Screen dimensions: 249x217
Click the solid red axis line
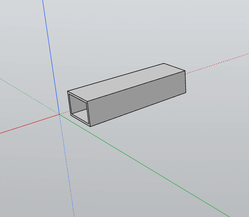30,124
